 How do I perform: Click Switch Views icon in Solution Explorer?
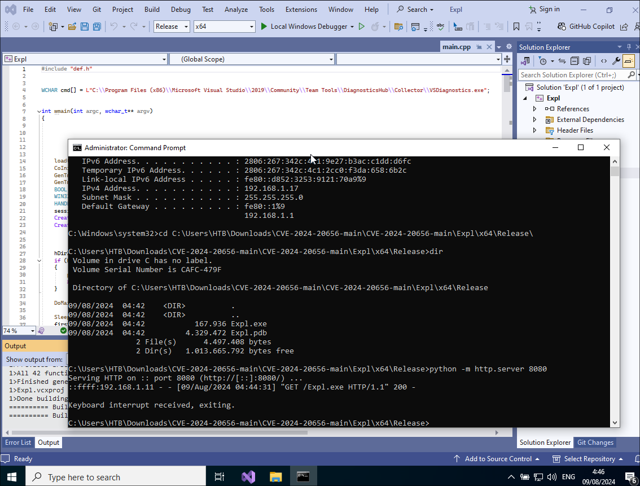tap(525, 61)
